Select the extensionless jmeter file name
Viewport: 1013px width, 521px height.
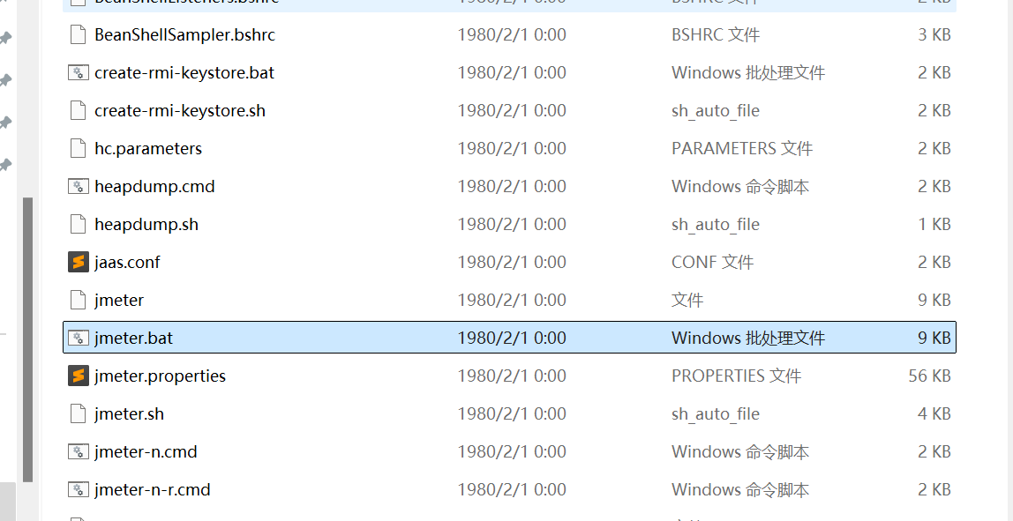[x=119, y=301]
